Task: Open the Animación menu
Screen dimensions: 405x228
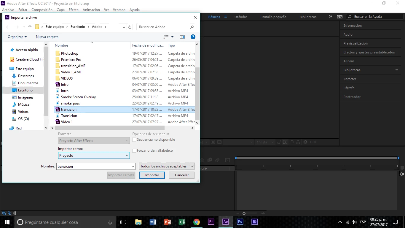Action: 91,10
